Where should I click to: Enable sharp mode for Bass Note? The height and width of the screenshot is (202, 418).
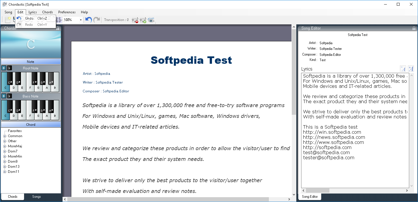pyautogui.click(x=4, y=96)
